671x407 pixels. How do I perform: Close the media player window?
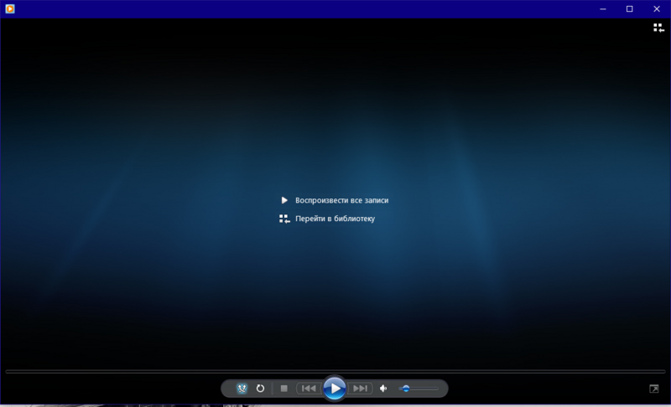click(x=657, y=9)
